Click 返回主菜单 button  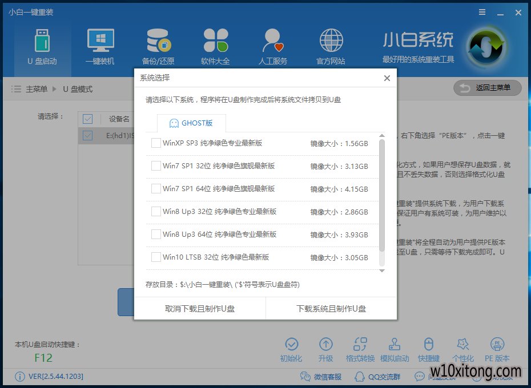pyautogui.click(x=487, y=88)
